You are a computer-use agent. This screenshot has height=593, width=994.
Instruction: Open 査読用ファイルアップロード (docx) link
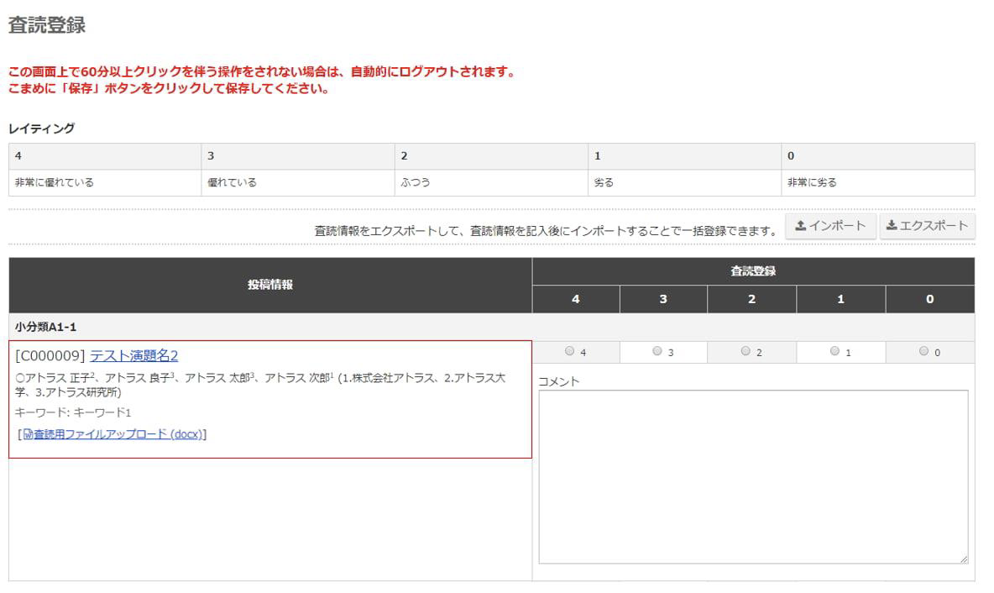coord(117,434)
